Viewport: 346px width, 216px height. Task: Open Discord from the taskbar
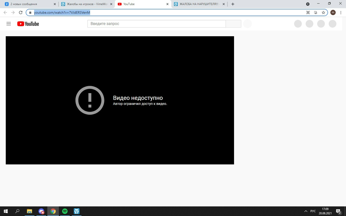pyautogui.click(x=41, y=211)
